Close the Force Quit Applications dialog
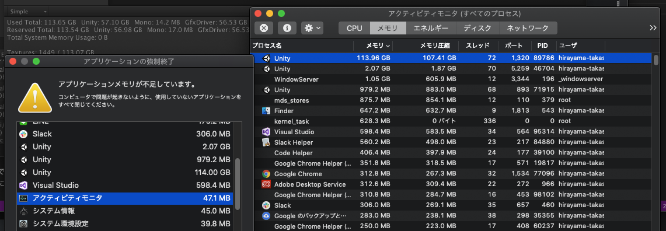Screen dimensions: 666x231 point(13,61)
